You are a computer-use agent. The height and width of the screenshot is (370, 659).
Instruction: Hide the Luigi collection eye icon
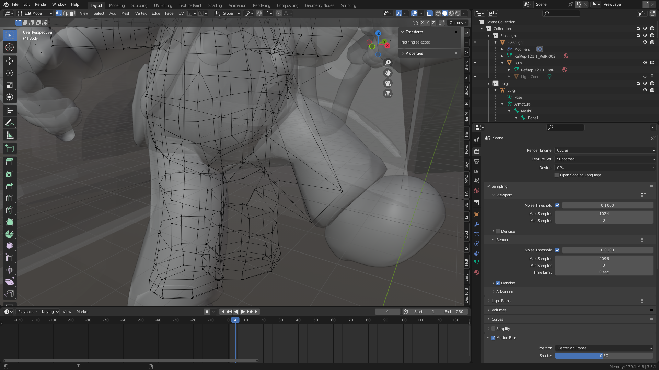645,83
